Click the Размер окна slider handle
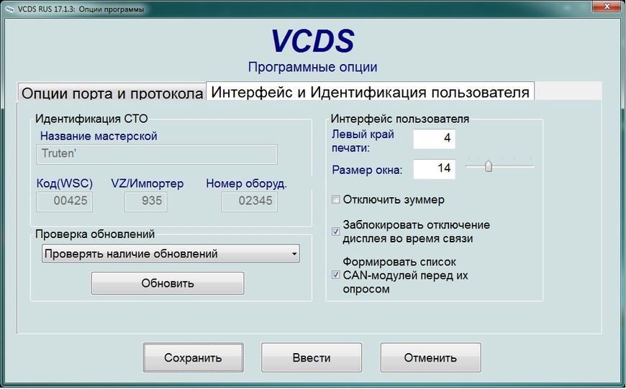This screenshot has height=389, width=626. pyautogui.click(x=489, y=166)
